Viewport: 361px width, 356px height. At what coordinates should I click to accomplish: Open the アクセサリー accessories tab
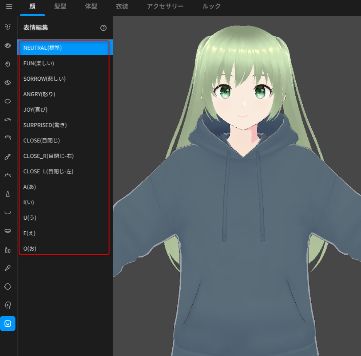point(165,7)
